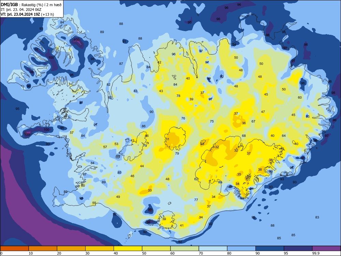341x256 pixels.
Task: Click the humidity value '53' on the map
Action: [x=116, y=144]
